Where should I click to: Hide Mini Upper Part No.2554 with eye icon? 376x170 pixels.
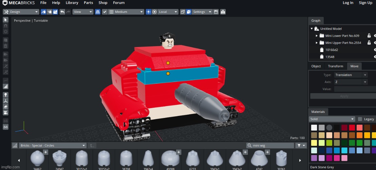pos(375,43)
